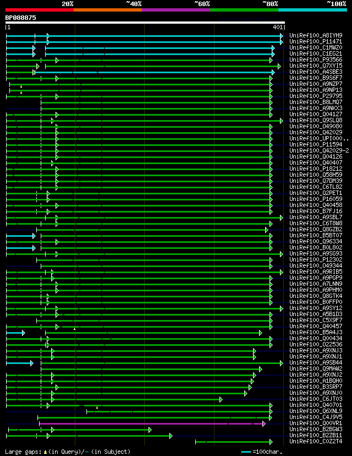Open hit UniRef100_Q9SLQ8

tap(316, 120)
